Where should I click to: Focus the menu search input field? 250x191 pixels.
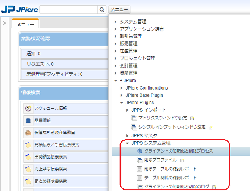coord(69,10)
